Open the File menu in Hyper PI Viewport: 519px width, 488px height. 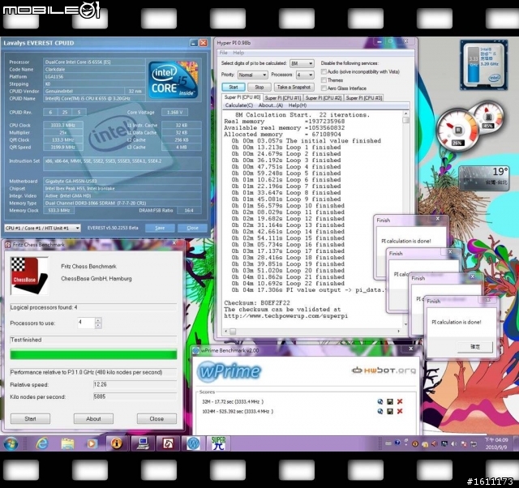pyautogui.click(x=224, y=53)
